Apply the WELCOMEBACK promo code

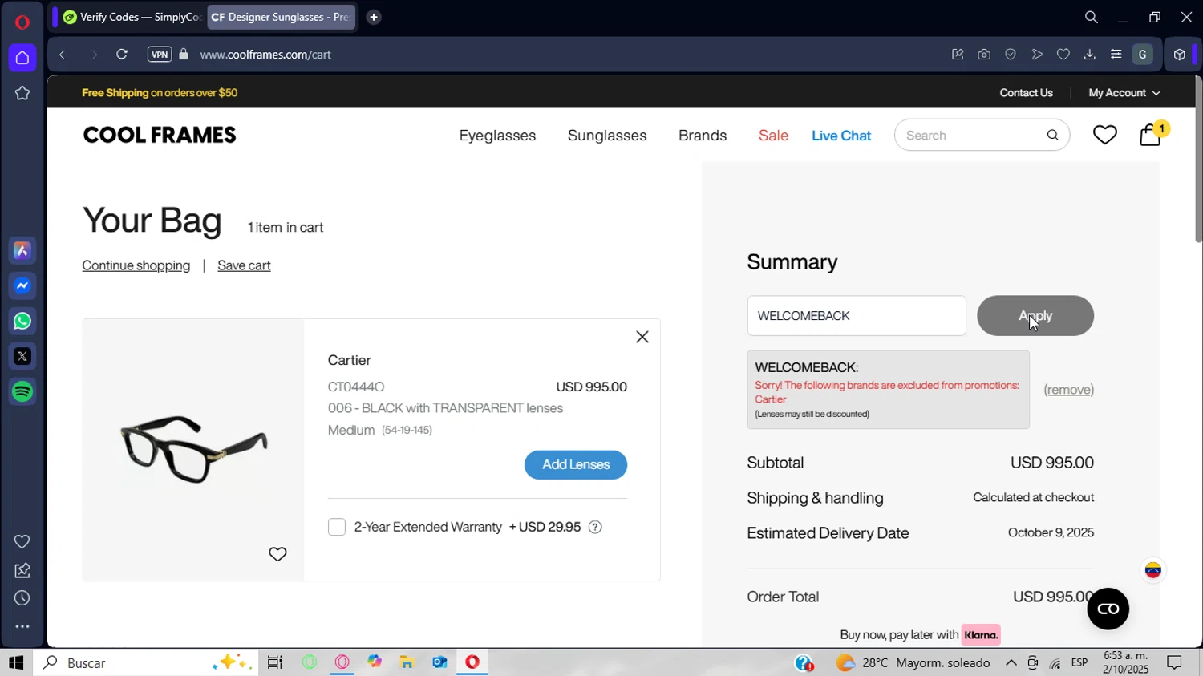pyautogui.click(x=1035, y=316)
